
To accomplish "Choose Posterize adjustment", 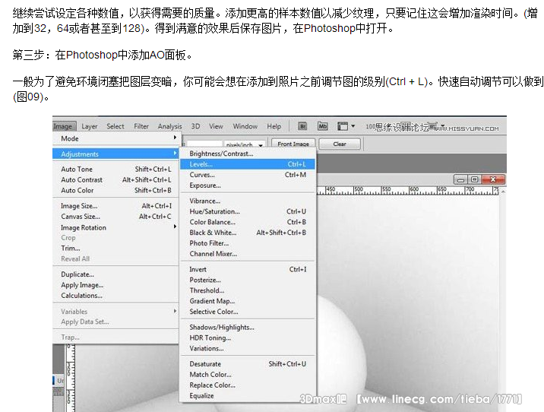I will [x=248, y=280].
